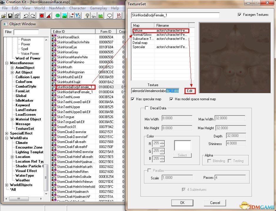Uncheck Has specular map
The image size is (276, 211).
[133, 99]
